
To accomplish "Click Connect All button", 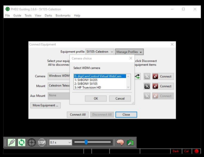I will 78,115.
